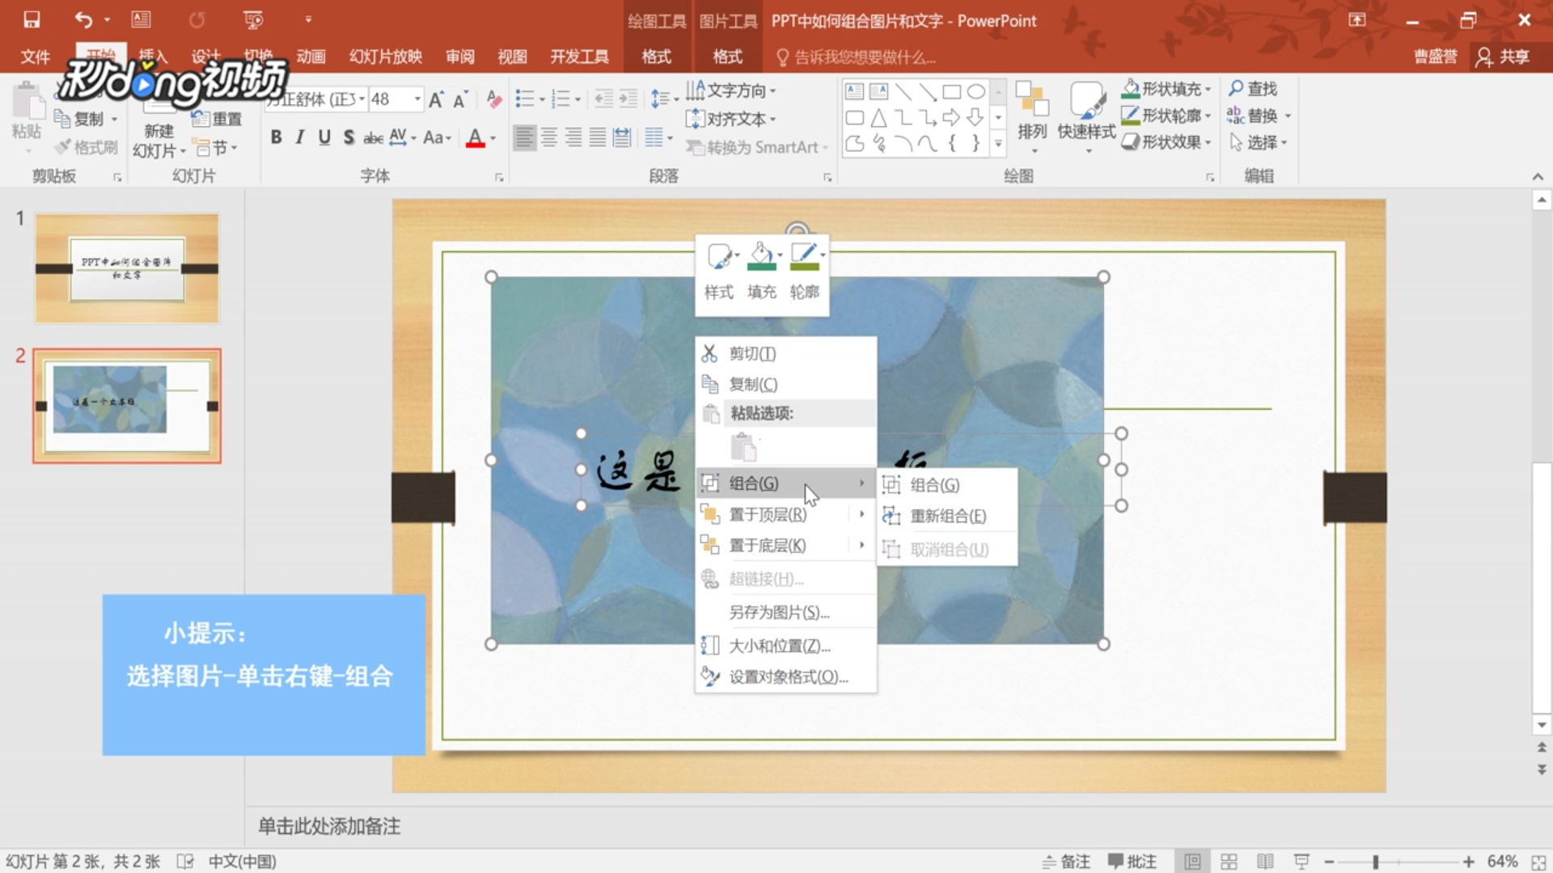Select the rectangle shape in shapes gallery
The image size is (1553, 873).
[952, 91]
